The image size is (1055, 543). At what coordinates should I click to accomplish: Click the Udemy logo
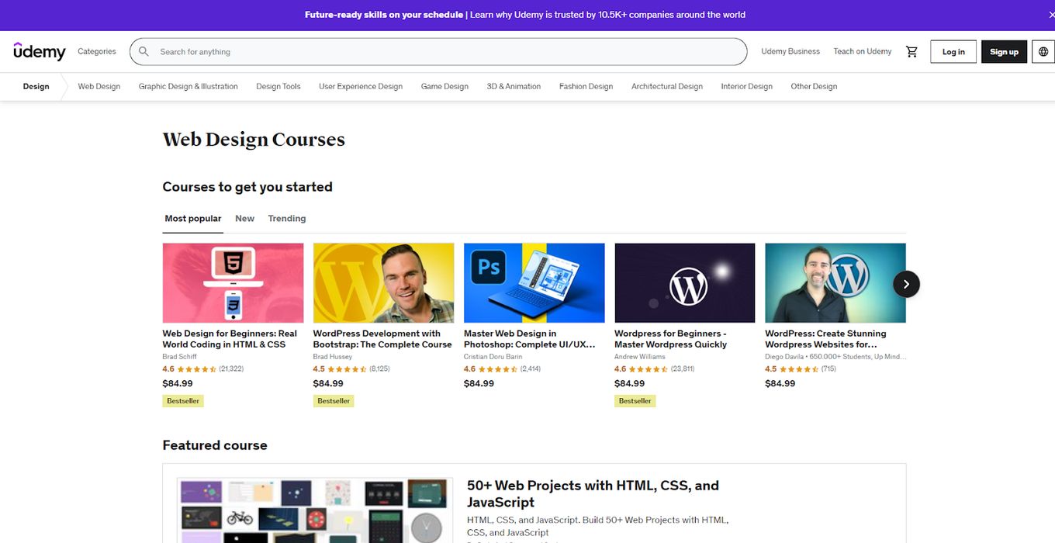pos(40,51)
